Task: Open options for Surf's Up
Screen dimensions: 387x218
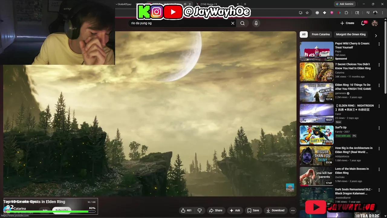Action: (379, 128)
